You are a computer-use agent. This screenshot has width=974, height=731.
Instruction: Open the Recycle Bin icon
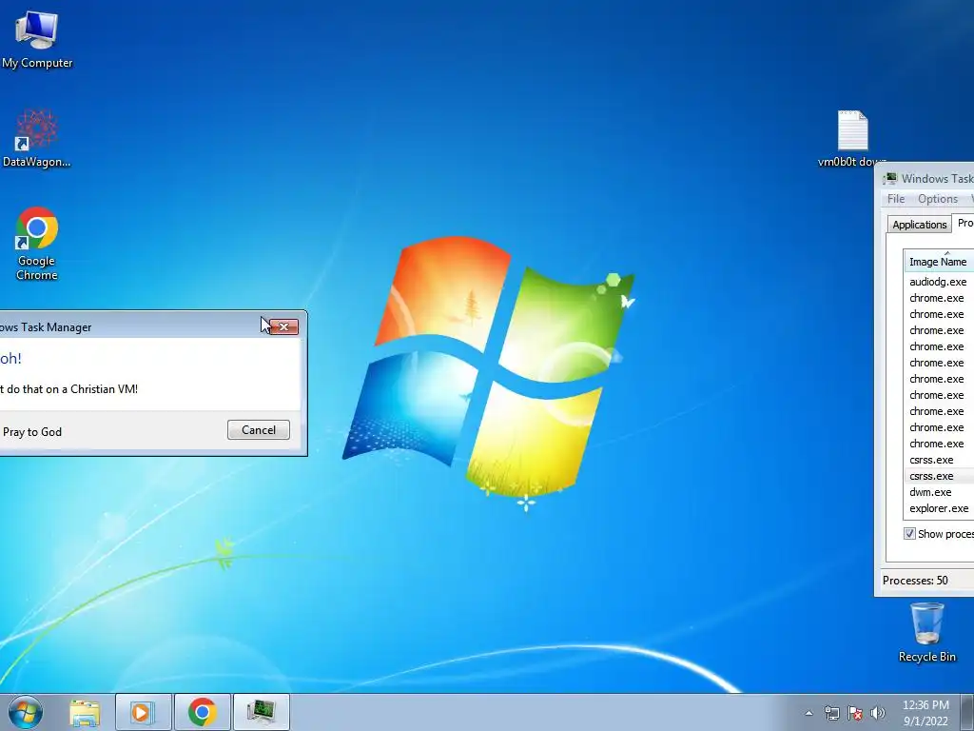coord(926,632)
